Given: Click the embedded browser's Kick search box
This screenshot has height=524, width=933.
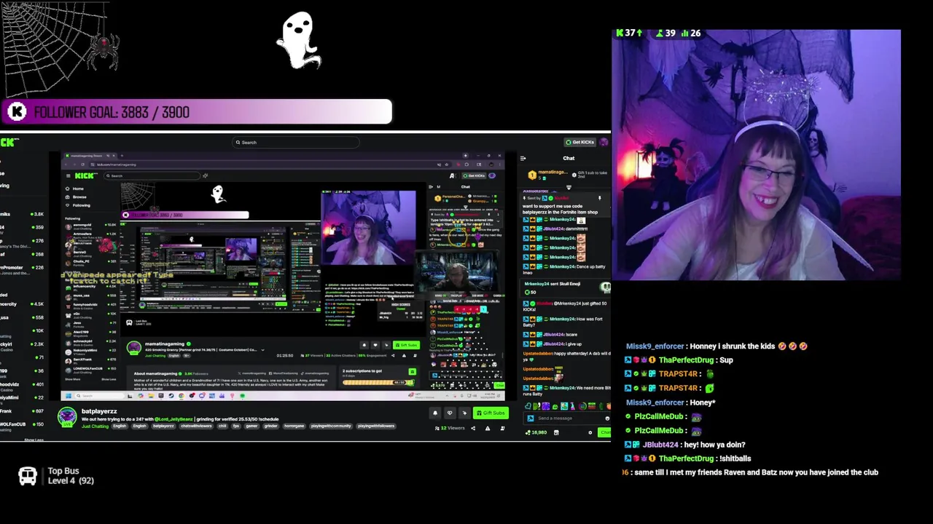Looking at the screenshot, I should click(x=151, y=175).
